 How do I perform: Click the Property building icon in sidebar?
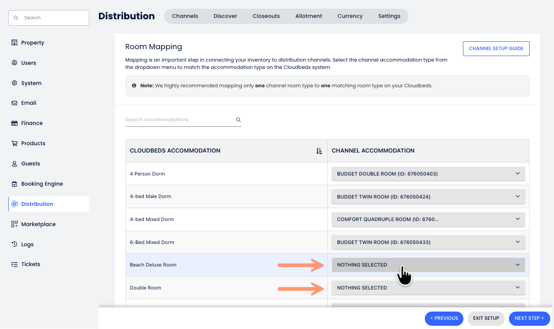pos(14,43)
